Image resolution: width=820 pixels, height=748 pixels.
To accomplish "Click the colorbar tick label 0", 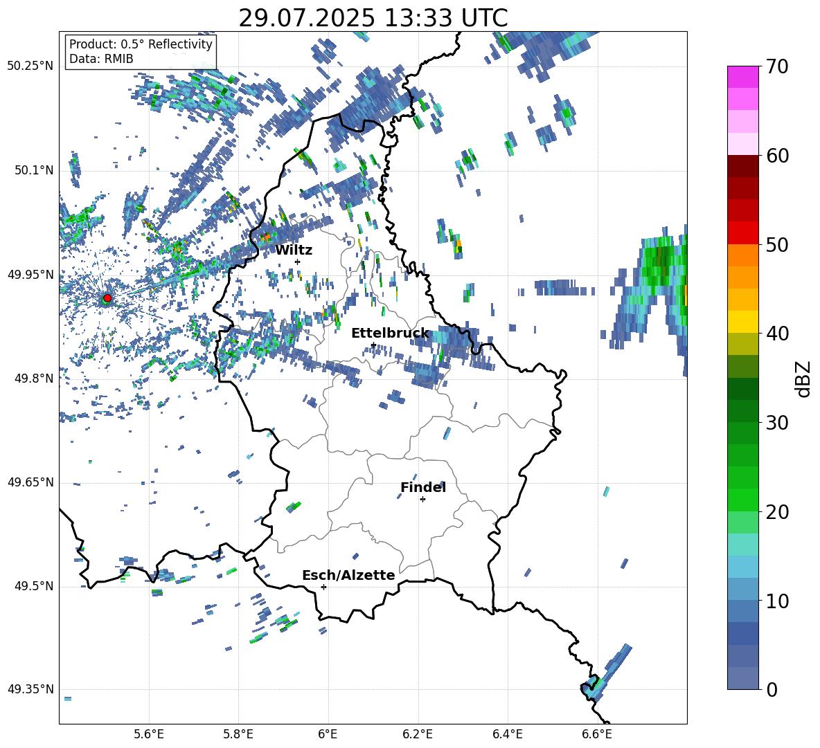I will (x=772, y=689).
